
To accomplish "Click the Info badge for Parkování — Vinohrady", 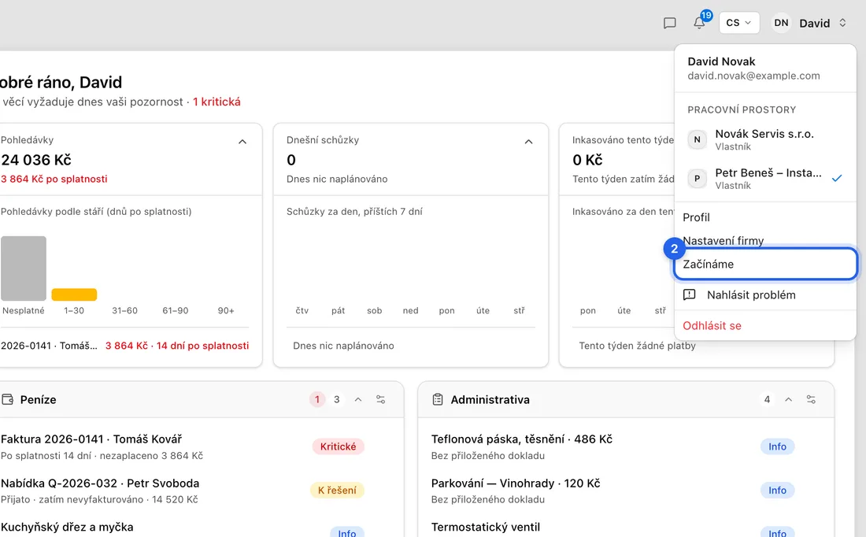I will click(777, 490).
